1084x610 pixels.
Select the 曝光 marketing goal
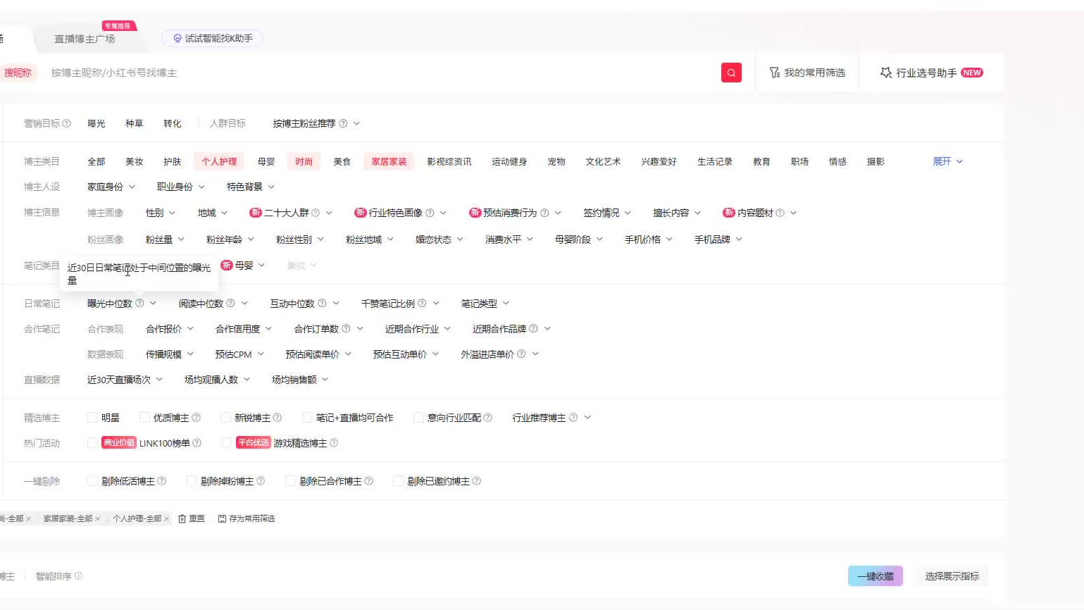click(96, 123)
